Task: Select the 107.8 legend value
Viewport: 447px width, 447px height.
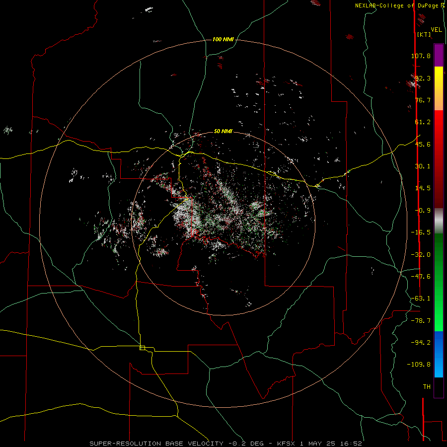Action: [x=421, y=56]
